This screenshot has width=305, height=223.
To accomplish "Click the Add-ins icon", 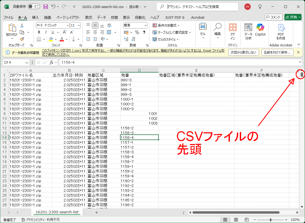I will click(x=233, y=31).
